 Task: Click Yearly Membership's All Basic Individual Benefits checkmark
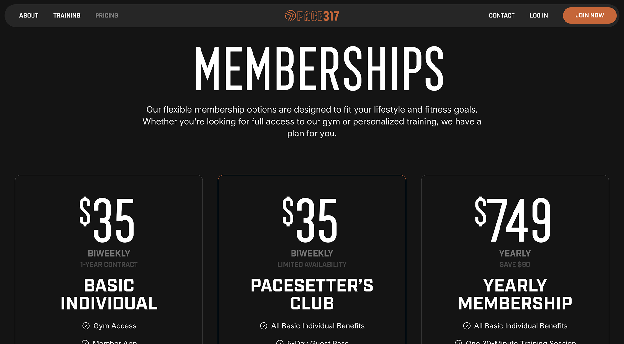[467, 326]
